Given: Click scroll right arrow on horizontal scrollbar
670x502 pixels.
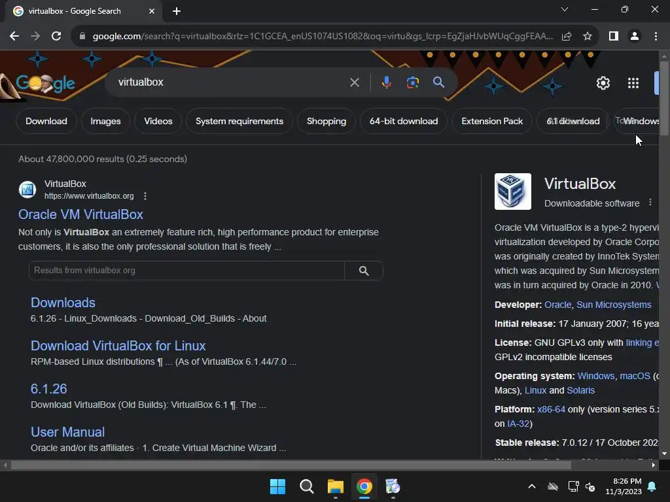Looking at the screenshot, I should 654,465.
